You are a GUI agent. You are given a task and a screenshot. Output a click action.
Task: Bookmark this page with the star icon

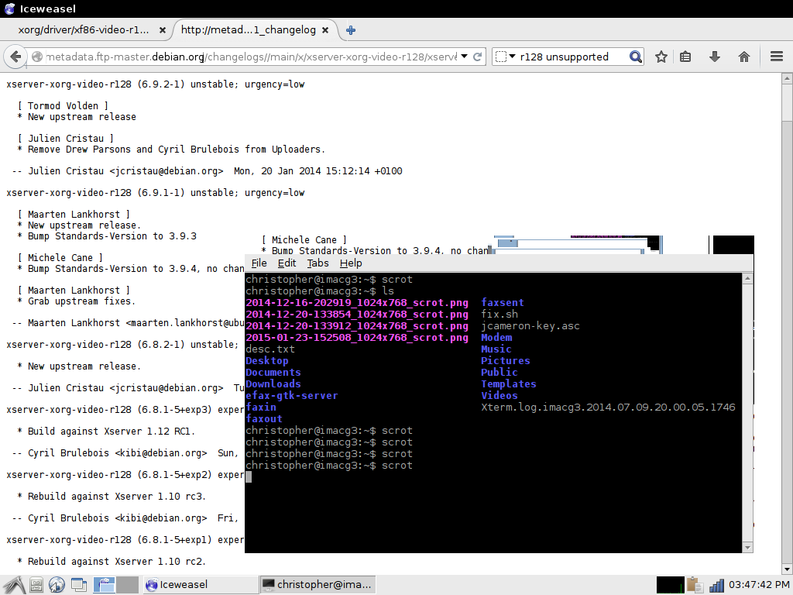pyautogui.click(x=661, y=57)
